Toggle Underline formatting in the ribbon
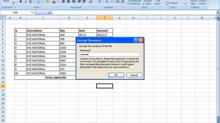Image resolution: width=220 pixels, height=123 pixels. (31, 1)
